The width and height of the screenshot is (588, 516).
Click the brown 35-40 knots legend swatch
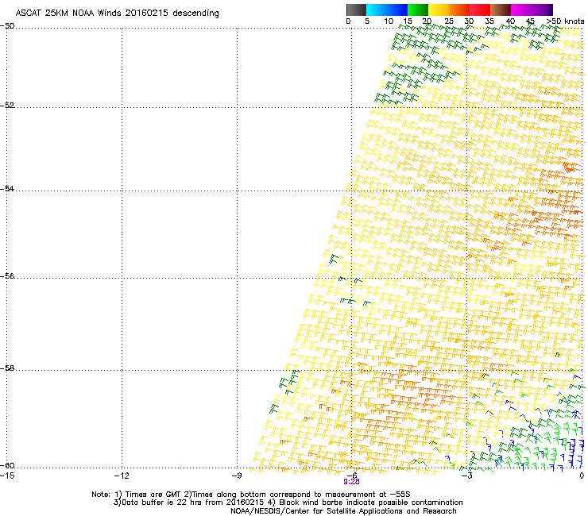[501, 10]
